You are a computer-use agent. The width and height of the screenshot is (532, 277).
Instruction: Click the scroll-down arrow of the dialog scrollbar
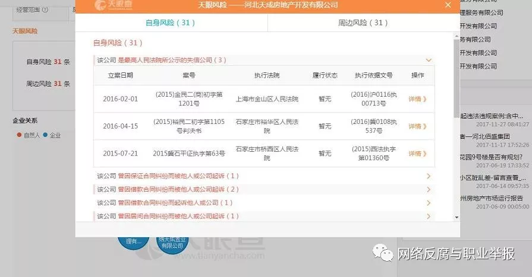point(457,218)
